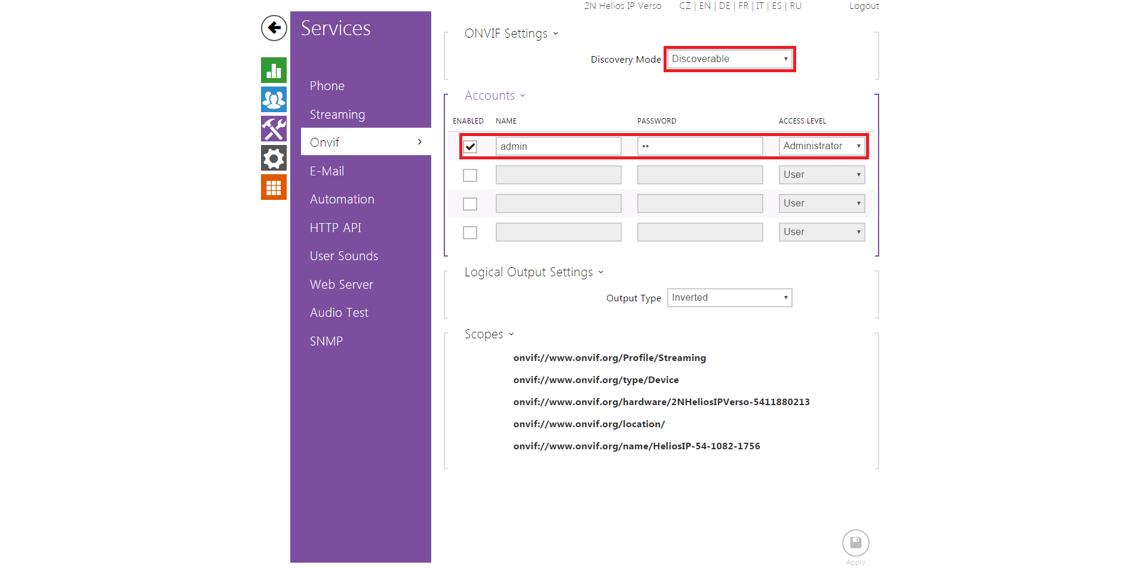The width and height of the screenshot is (1136, 574).
Task: Open the blue Directory users icon
Action: coord(274,100)
